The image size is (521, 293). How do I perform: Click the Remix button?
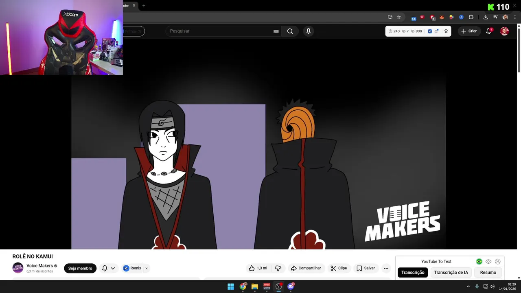point(133,268)
